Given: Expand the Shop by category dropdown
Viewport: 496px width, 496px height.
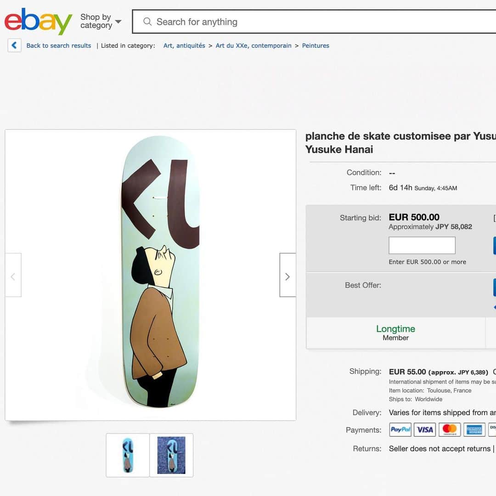Looking at the screenshot, I should [x=101, y=21].
